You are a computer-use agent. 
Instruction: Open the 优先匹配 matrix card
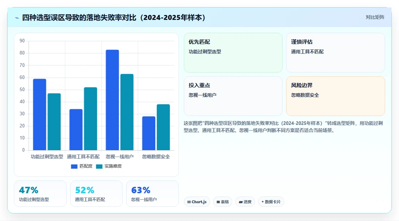point(233,53)
